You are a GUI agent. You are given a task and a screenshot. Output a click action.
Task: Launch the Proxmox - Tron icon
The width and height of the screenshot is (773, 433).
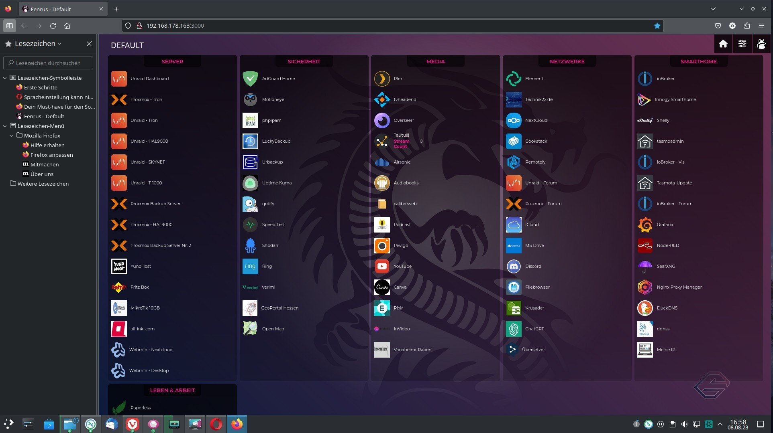pos(119,99)
